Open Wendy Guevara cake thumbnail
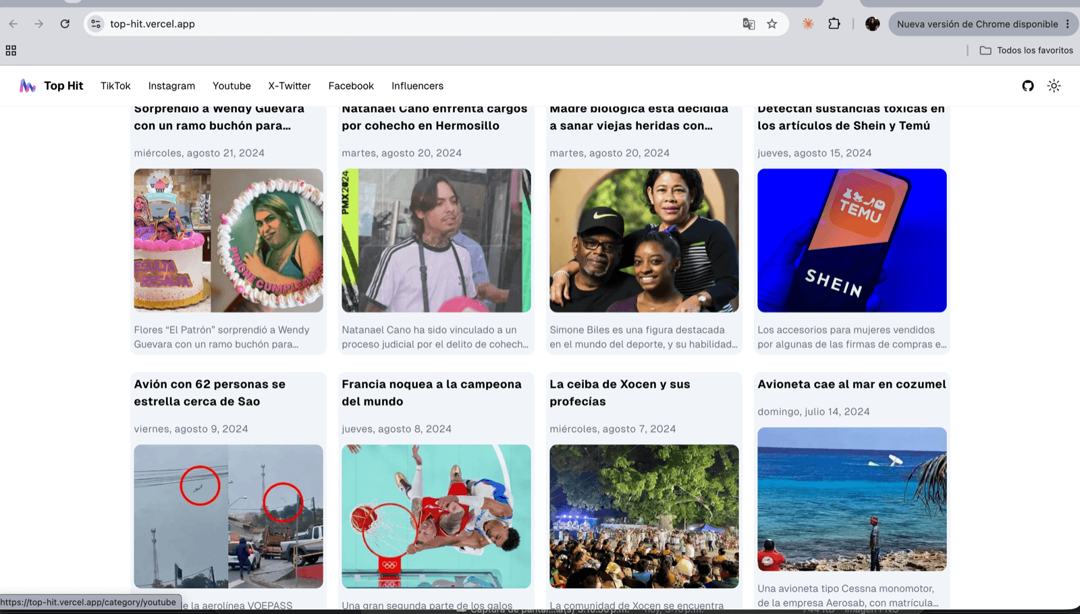Viewport: 1080px width, 614px height. 228,240
